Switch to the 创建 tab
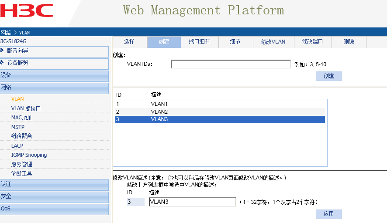 pyautogui.click(x=164, y=42)
